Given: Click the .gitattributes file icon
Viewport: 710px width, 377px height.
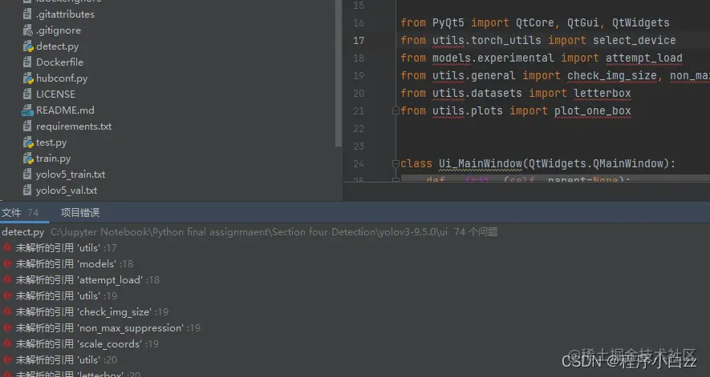Looking at the screenshot, I should [x=27, y=14].
